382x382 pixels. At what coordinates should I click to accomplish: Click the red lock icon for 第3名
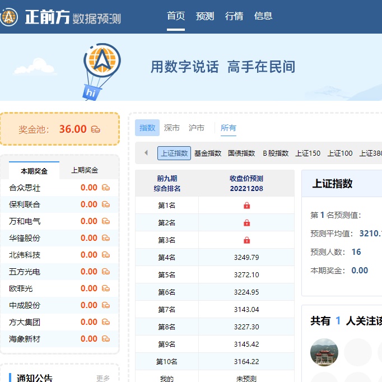246,240
